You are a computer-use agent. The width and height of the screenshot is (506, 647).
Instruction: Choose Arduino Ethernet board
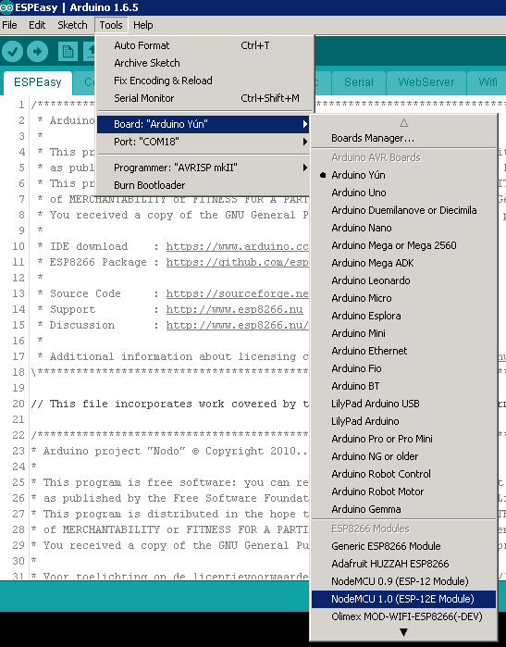403,351
